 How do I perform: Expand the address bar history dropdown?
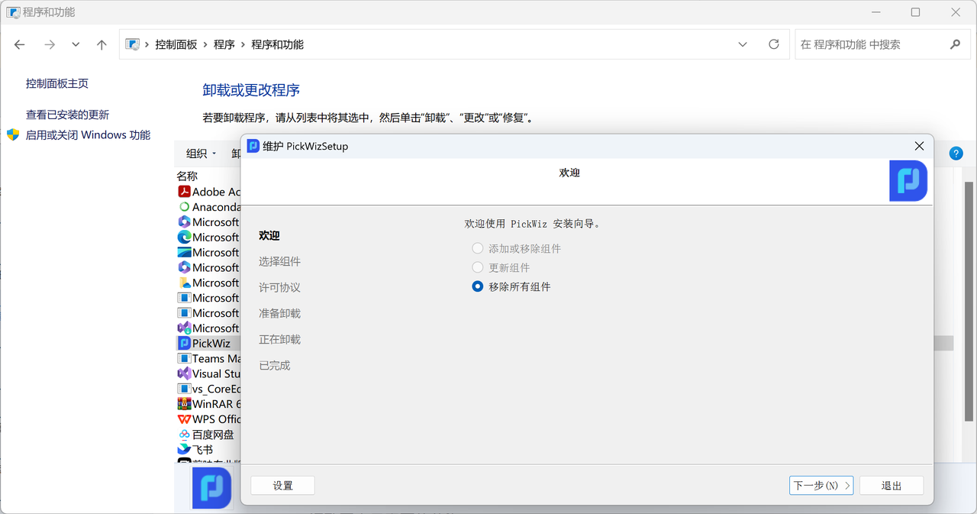coord(743,44)
